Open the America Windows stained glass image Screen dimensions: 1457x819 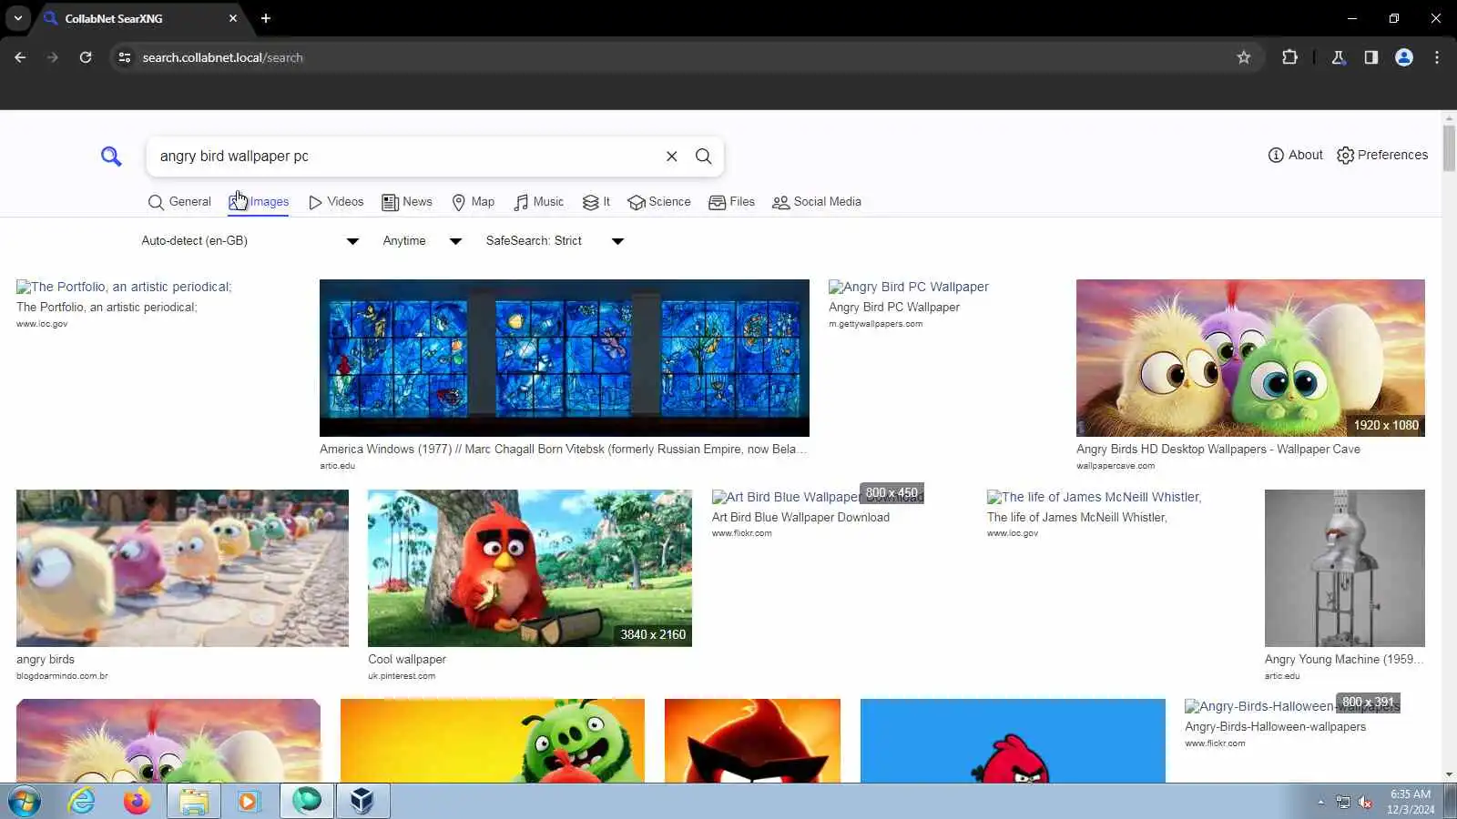(x=565, y=358)
